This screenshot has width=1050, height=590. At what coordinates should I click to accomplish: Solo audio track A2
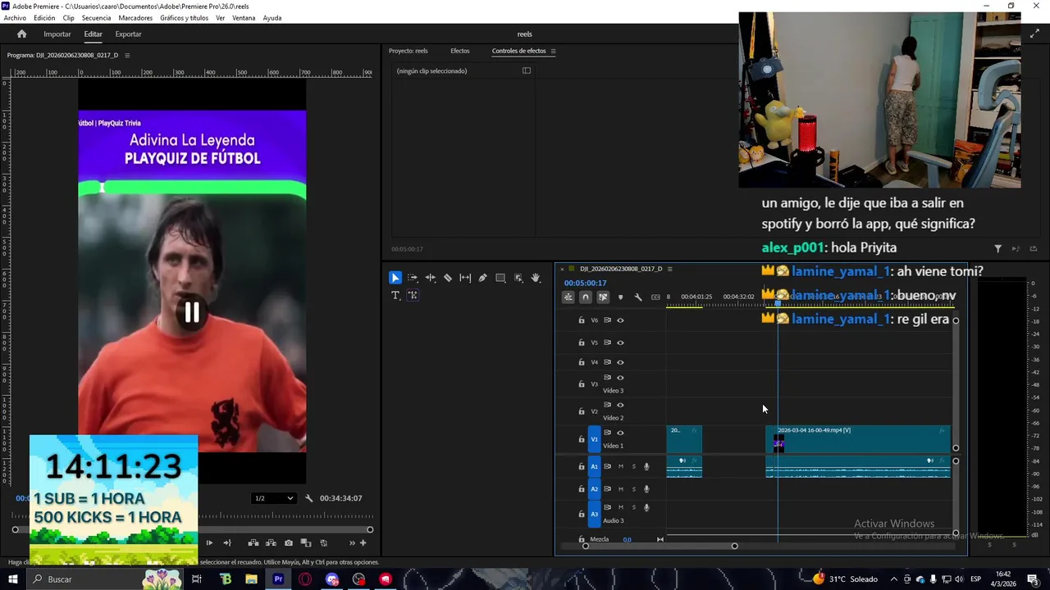pyautogui.click(x=633, y=489)
